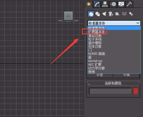Click the object name input field
The height and width of the screenshot is (117, 143).
[x=110, y=91]
